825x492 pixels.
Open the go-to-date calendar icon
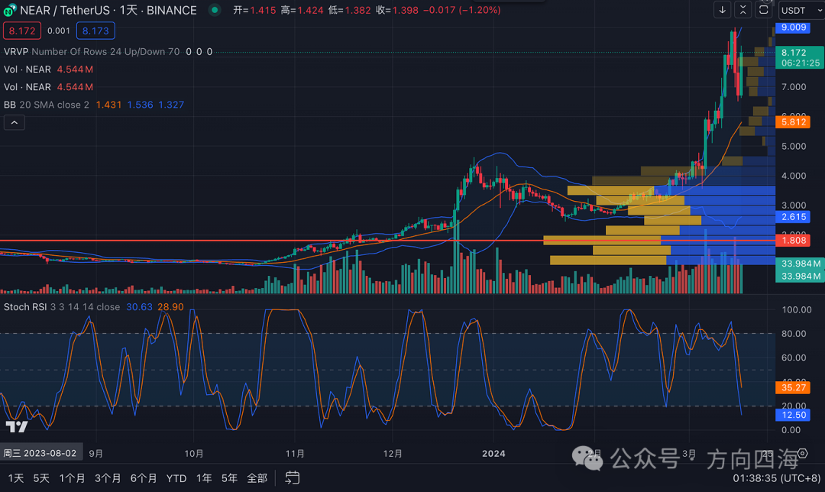coord(292,477)
